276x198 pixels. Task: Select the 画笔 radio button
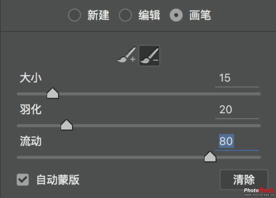tap(176, 15)
